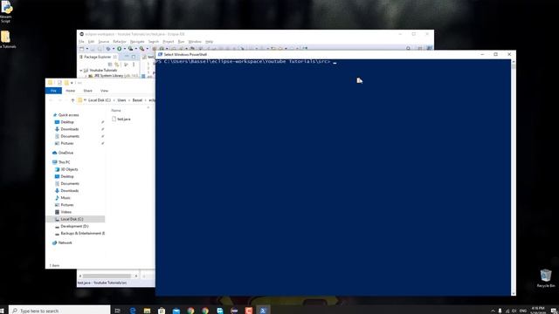The image size is (559, 314).
Task: Click the Name column header
Action: [x=116, y=111]
